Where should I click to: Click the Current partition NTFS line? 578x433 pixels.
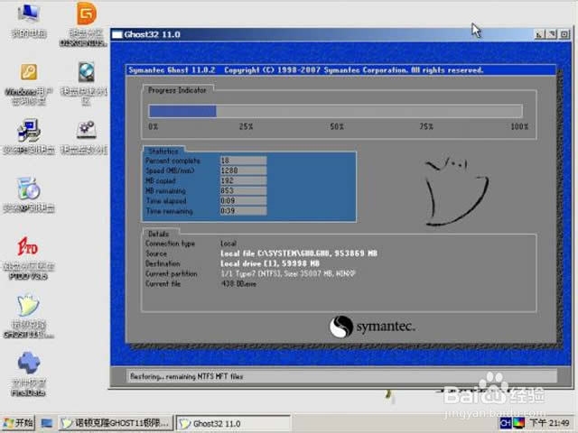coord(288,273)
